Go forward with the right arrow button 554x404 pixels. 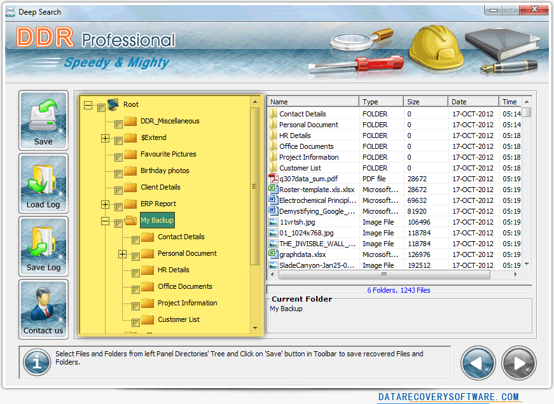point(518,363)
